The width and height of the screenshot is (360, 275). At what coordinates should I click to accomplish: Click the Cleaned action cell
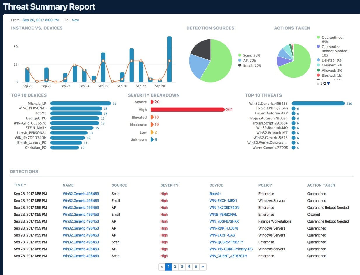314,214
